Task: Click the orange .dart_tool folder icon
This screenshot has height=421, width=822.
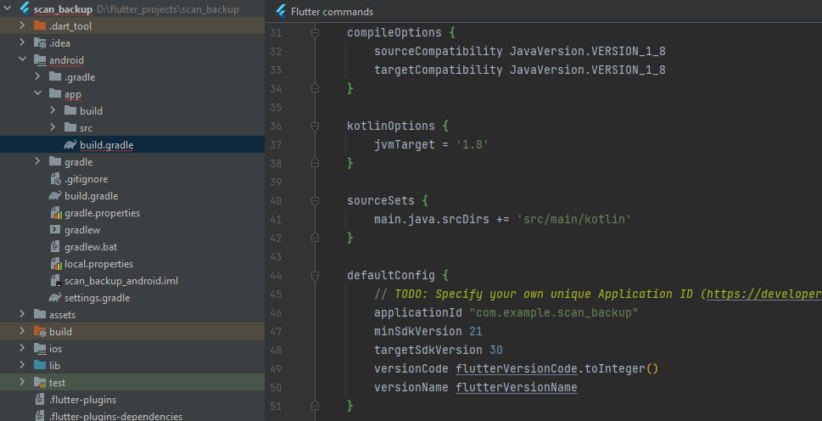Action: pyautogui.click(x=40, y=25)
